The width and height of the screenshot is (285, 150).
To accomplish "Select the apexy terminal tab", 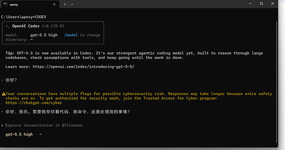I will tap(30, 5).
